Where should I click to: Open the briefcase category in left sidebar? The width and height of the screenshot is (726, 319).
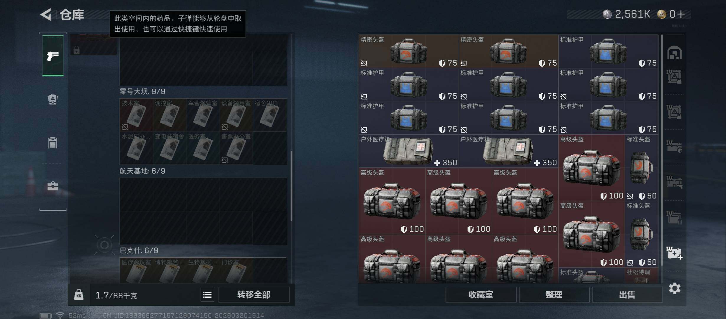53,186
